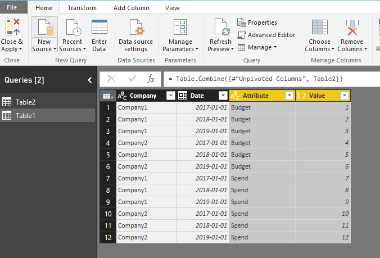Switch to the Add Column tab

[x=132, y=8]
